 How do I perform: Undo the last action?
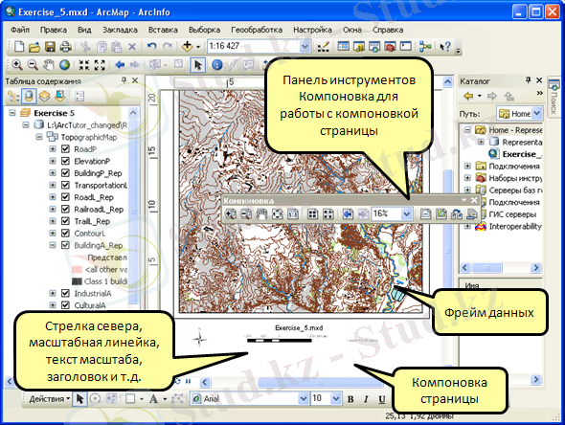click(151, 47)
